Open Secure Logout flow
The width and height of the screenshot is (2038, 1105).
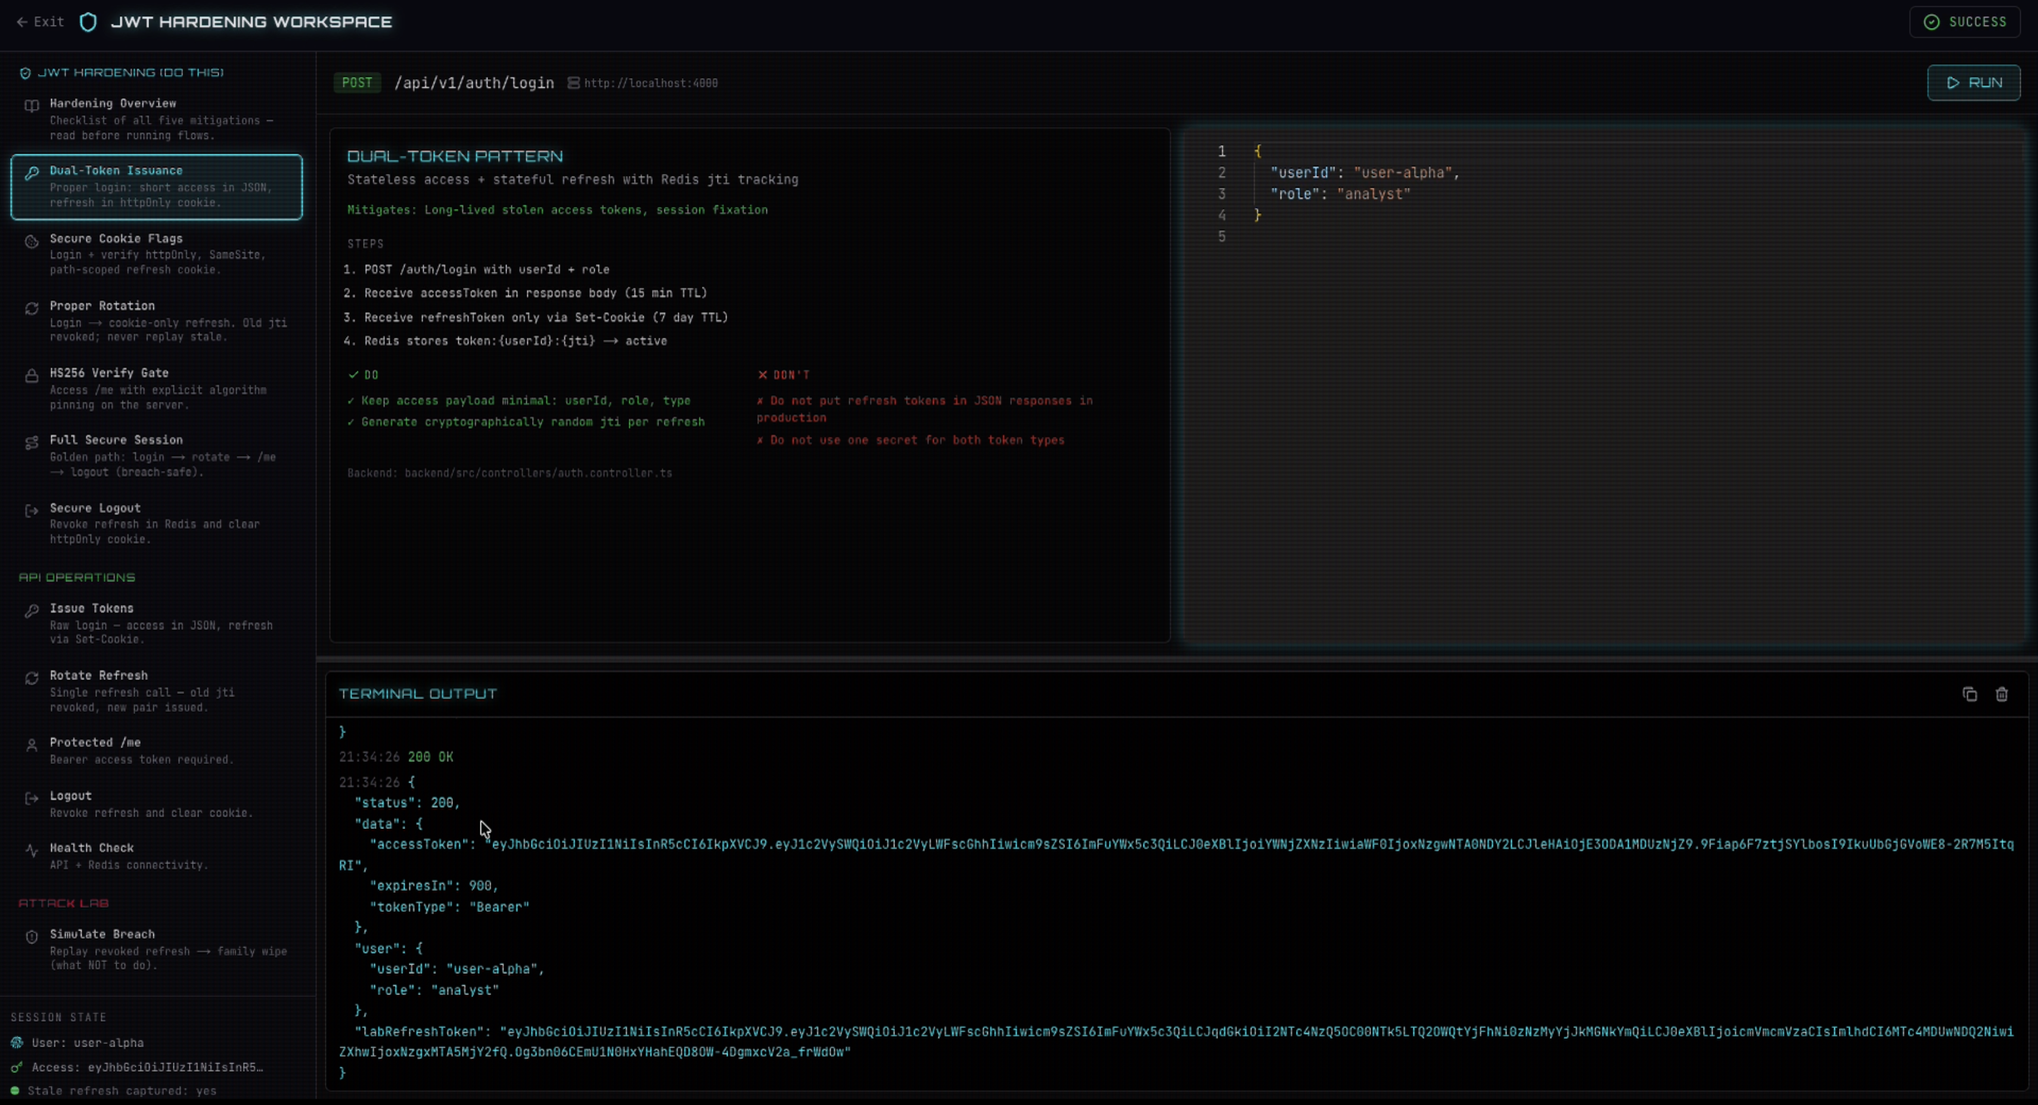click(x=157, y=523)
